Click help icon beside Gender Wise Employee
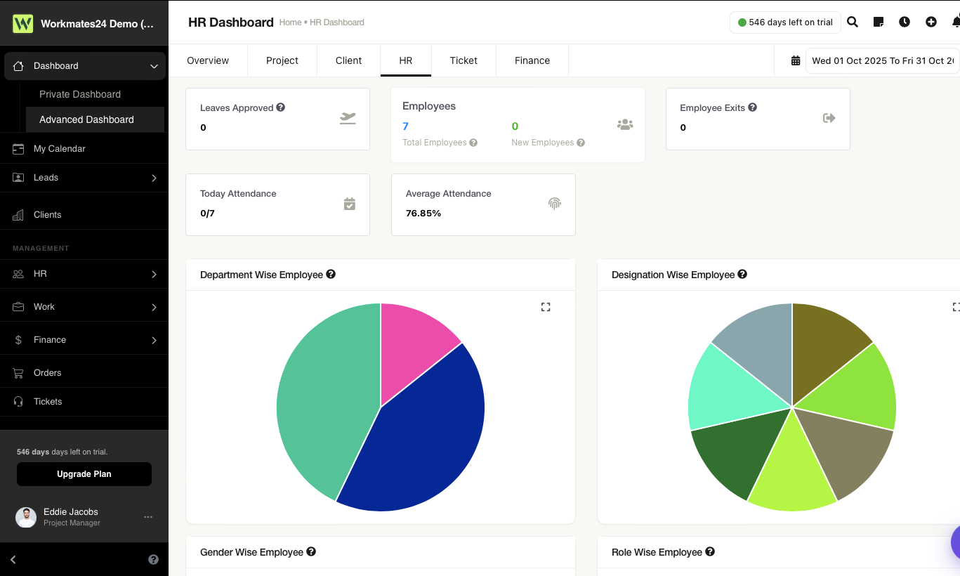This screenshot has width=960, height=576. click(x=311, y=552)
